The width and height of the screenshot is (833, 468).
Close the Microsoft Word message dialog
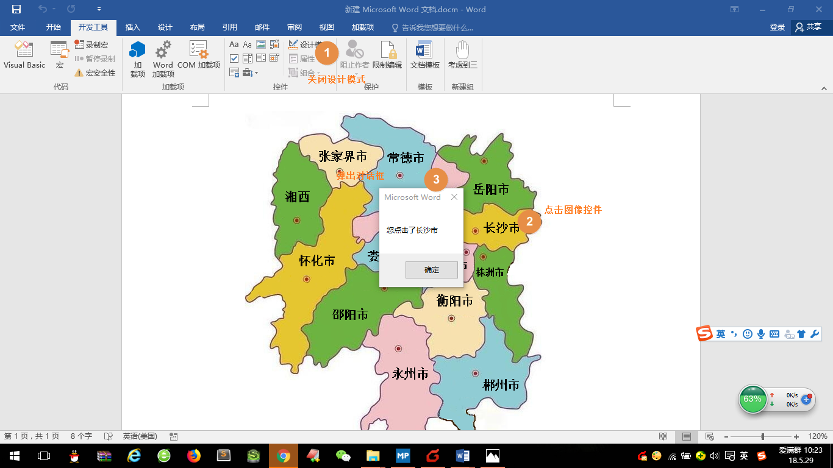click(x=454, y=197)
